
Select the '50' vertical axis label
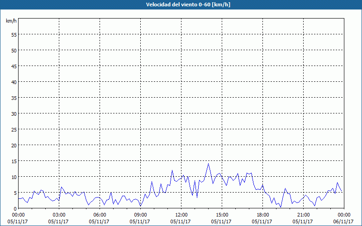[14, 51]
